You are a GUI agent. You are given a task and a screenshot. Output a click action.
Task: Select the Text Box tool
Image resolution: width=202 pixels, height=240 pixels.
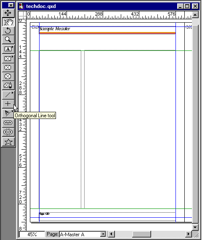8,49
